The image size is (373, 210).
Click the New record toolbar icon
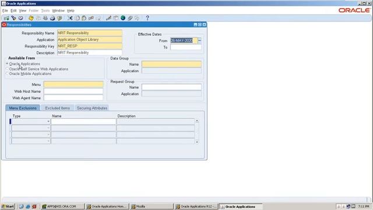click(6, 18)
